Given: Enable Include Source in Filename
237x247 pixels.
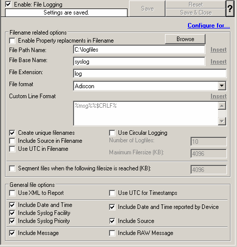Looking at the screenshot, I should coord(12,141).
